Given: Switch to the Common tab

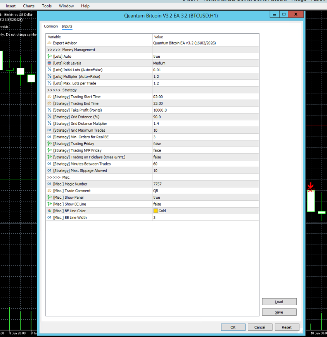Looking at the screenshot, I should [51, 26].
